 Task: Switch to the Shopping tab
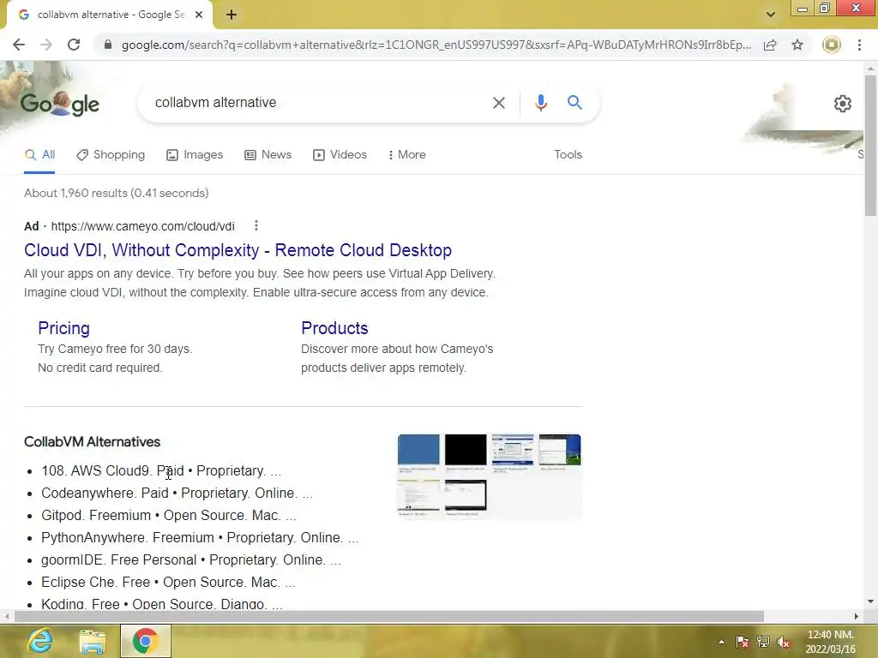pyautogui.click(x=111, y=155)
